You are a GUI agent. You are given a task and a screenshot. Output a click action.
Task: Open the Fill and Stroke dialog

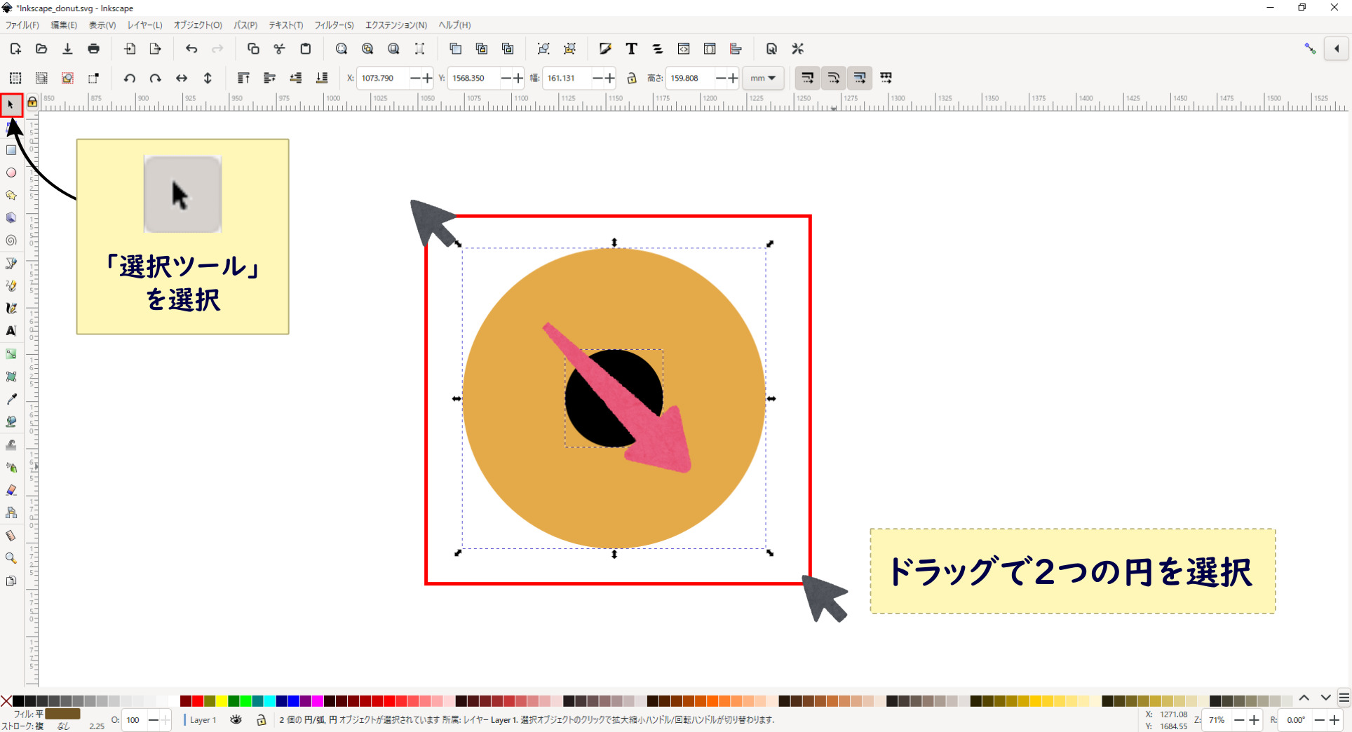(x=605, y=48)
